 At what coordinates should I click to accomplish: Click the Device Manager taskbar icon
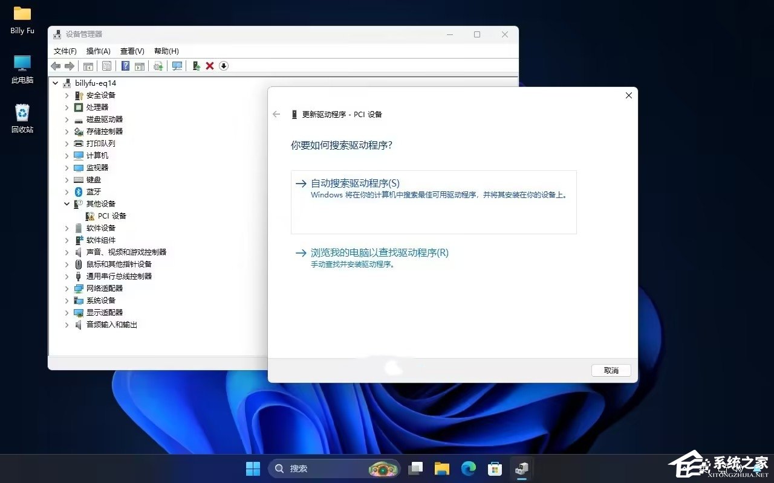(522, 469)
